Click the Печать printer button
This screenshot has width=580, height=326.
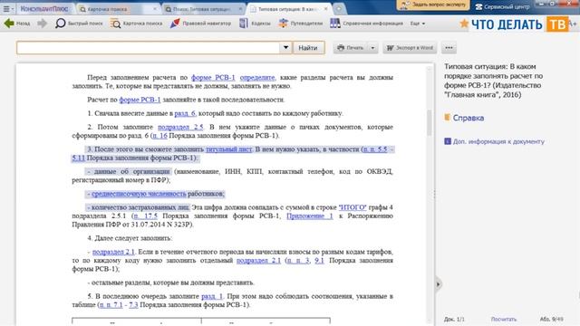click(x=351, y=48)
